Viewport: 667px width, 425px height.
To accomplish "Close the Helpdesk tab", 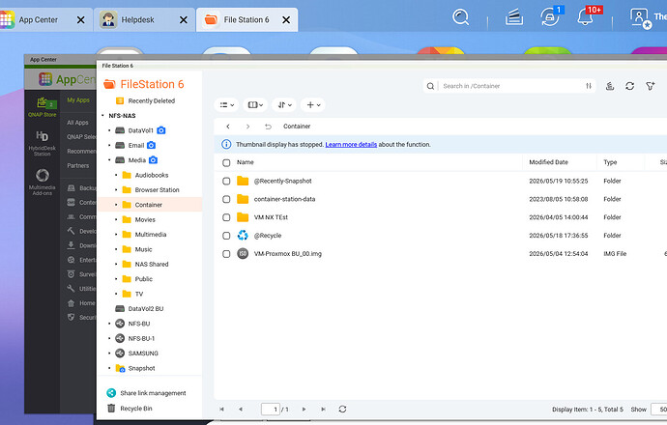I will (184, 20).
